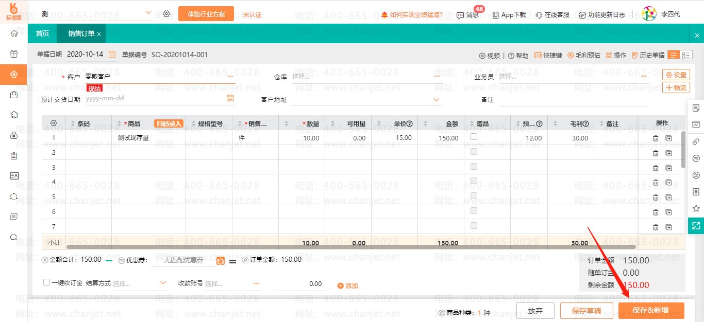This screenshot has width=704, height=322.
Task: Expand the 结算方式 settlement method dropdown
Action: (x=163, y=282)
